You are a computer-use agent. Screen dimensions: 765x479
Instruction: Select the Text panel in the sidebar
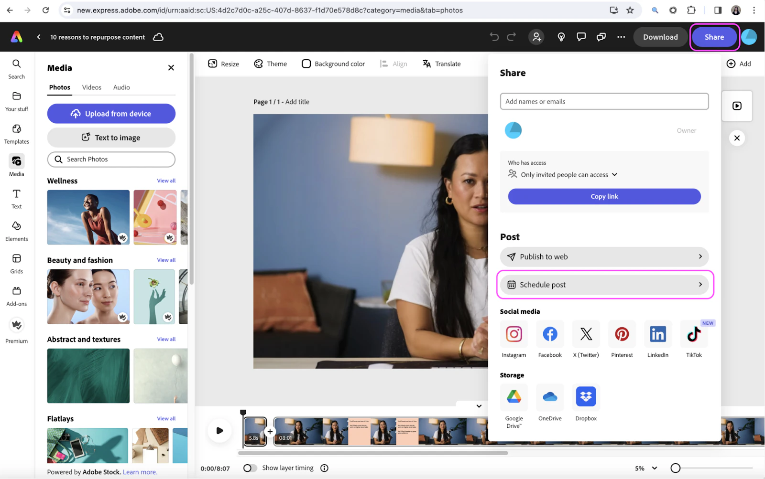(16, 197)
